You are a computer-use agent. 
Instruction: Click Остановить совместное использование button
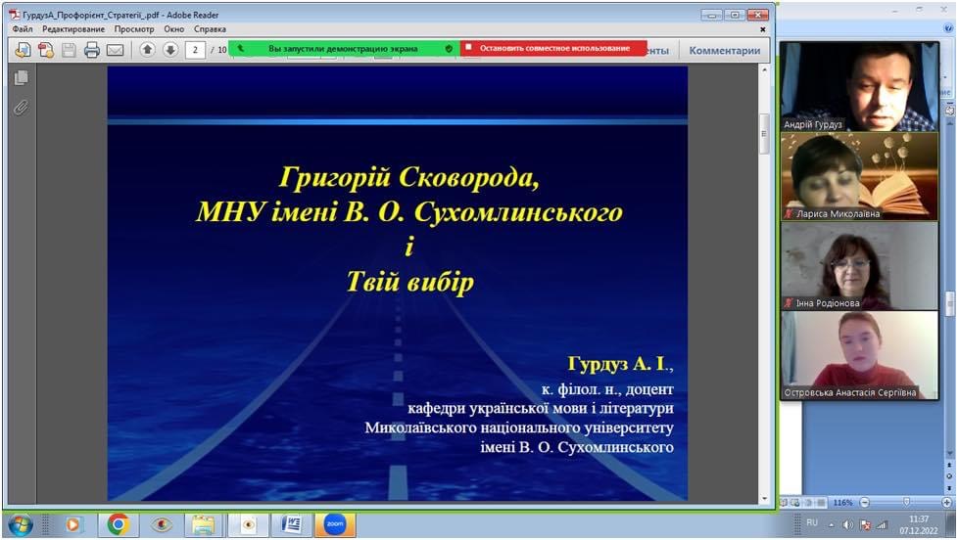tap(553, 48)
